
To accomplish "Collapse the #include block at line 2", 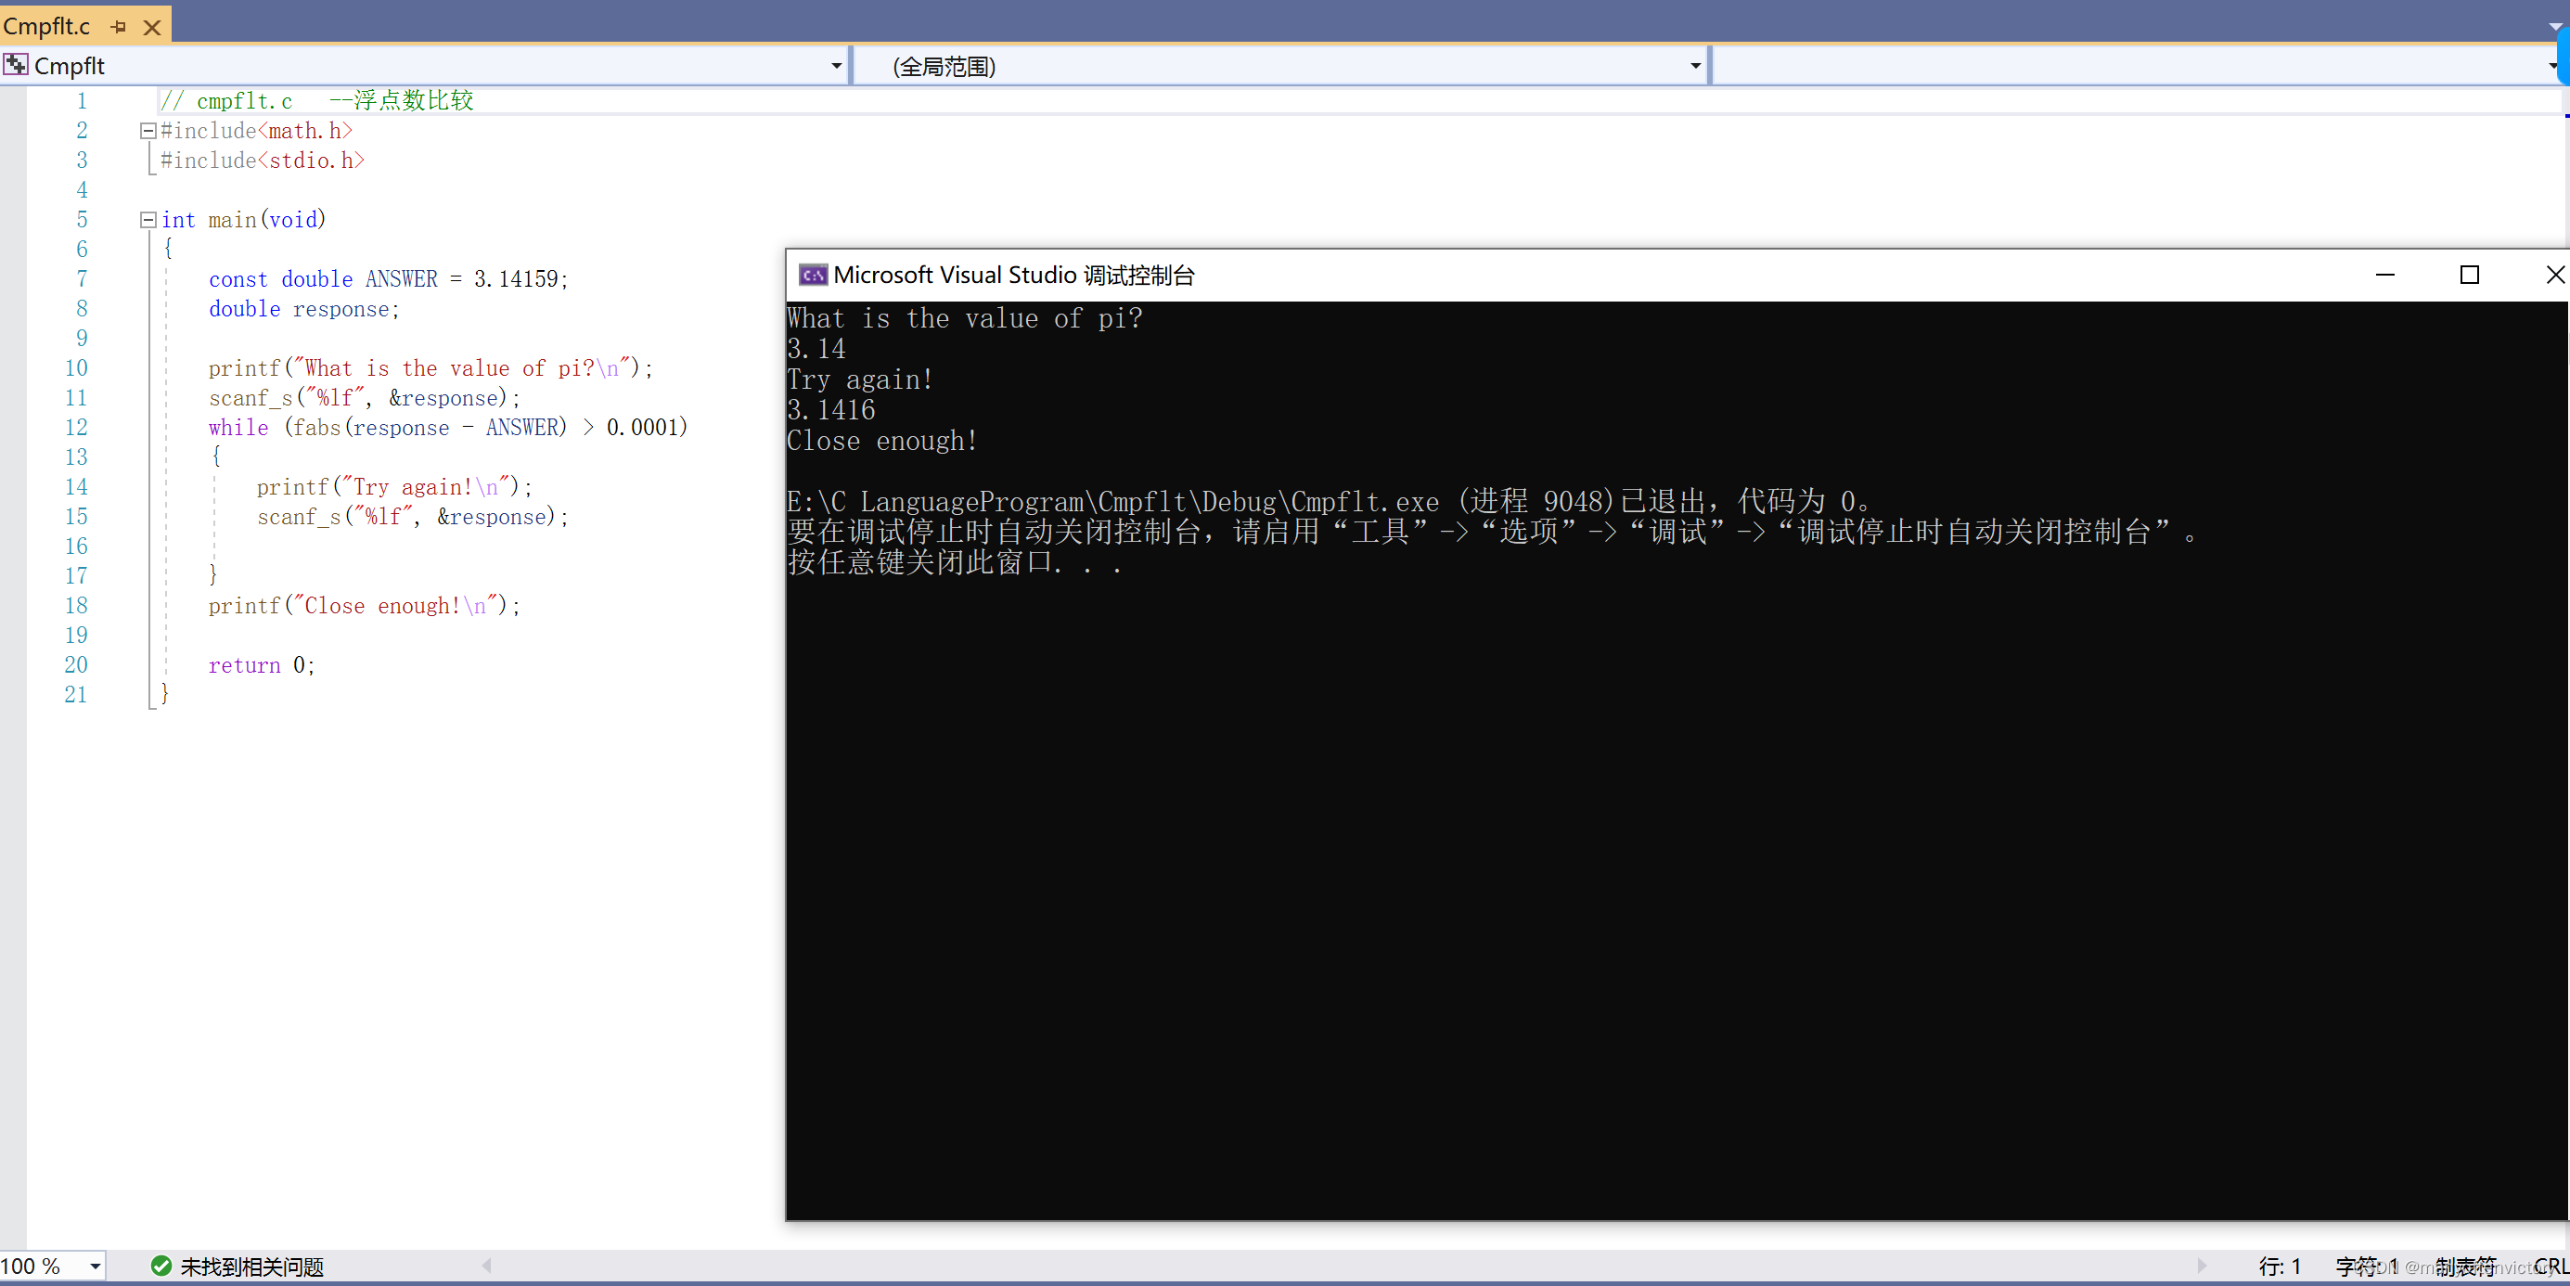I will 148,131.
